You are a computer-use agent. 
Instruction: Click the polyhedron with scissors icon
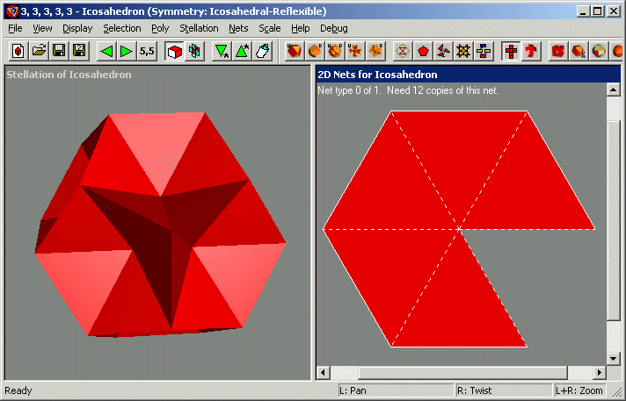click(579, 51)
